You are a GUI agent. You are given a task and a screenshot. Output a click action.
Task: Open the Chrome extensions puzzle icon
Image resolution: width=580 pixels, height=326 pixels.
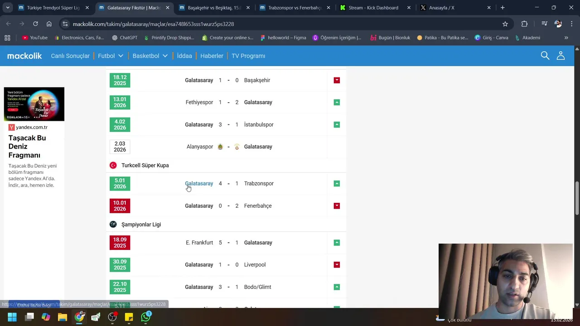[x=524, y=24]
